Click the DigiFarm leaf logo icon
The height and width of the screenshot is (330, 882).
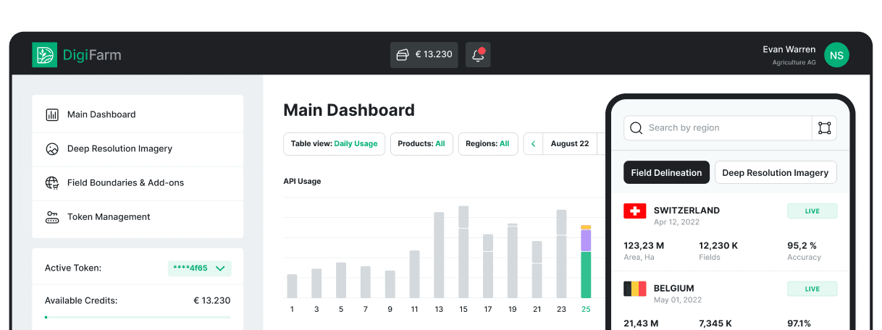pyautogui.click(x=45, y=55)
